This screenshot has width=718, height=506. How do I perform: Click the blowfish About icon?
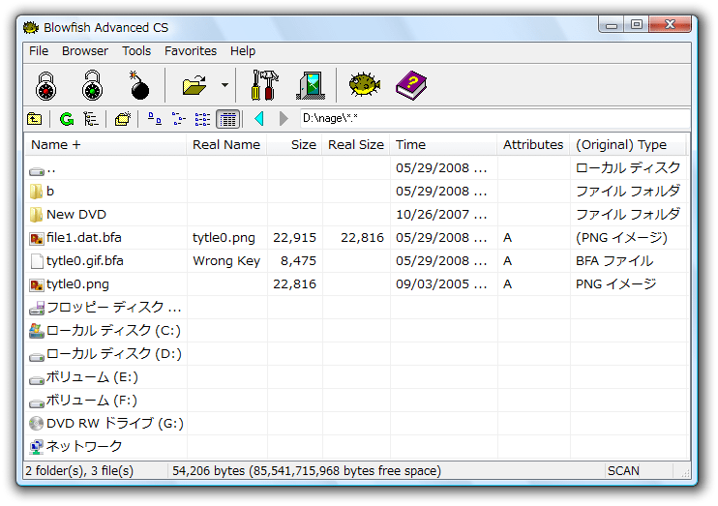coord(365,85)
